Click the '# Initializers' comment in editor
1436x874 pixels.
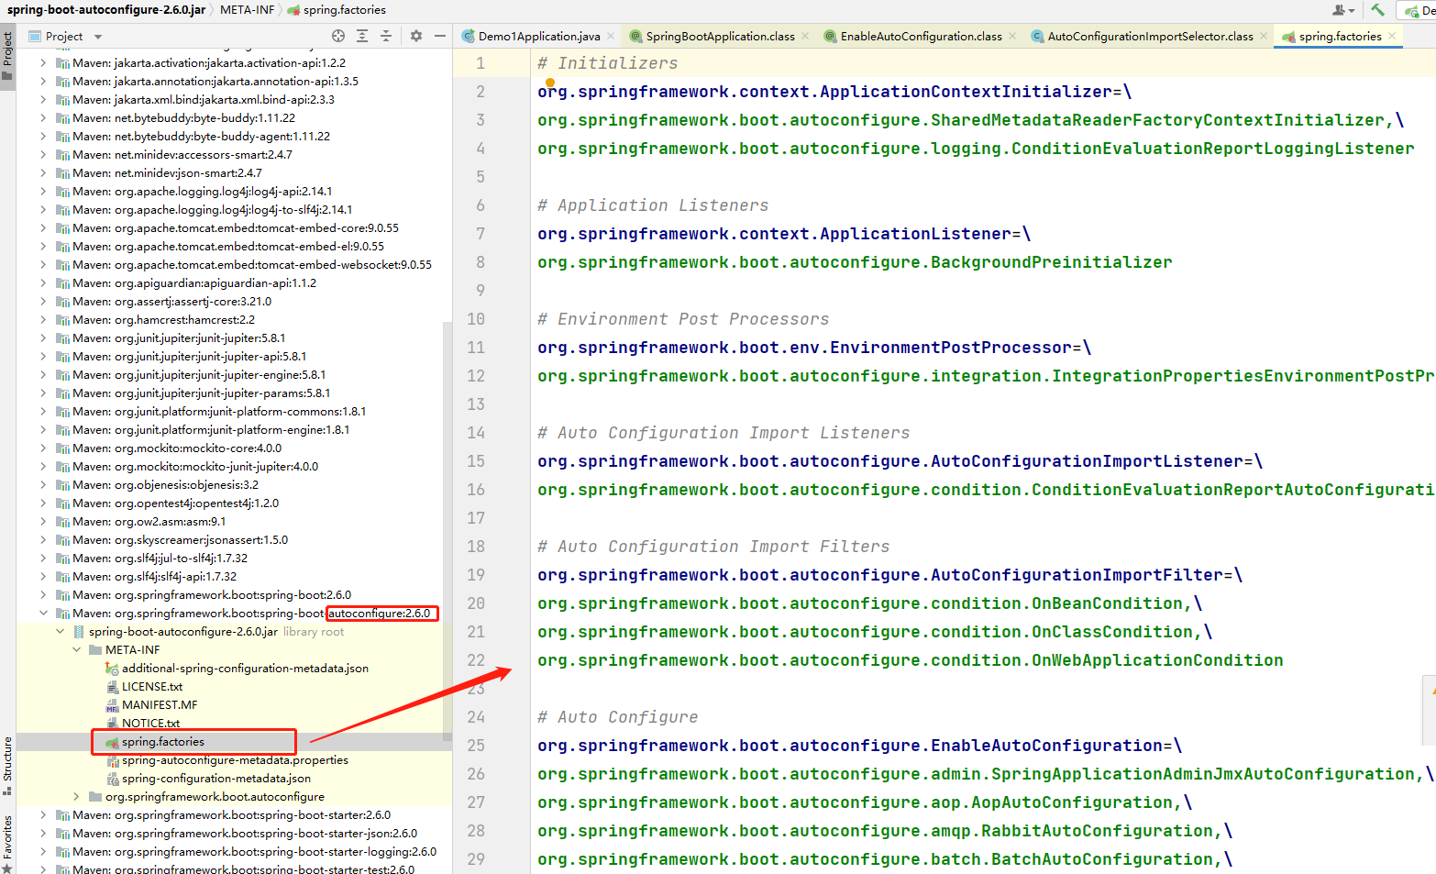coord(607,63)
